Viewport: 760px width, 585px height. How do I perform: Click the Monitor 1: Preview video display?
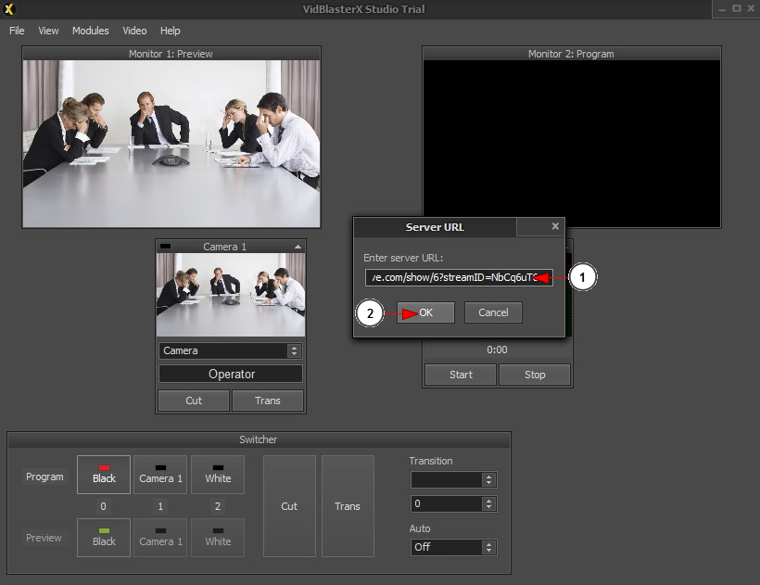(x=171, y=144)
